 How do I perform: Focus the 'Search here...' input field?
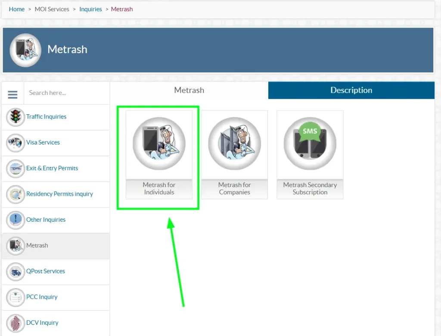click(x=66, y=93)
